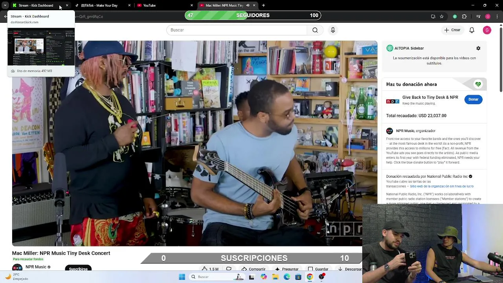Open the nonprofit organization website link

pyautogui.click(x=441, y=186)
